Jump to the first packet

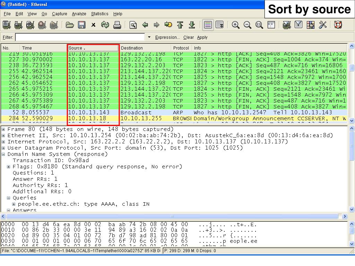tap(180, 25)
